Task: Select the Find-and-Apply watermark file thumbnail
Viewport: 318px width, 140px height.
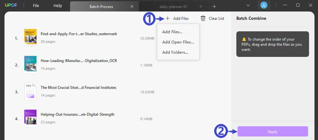Action: (x=30, y=38)
